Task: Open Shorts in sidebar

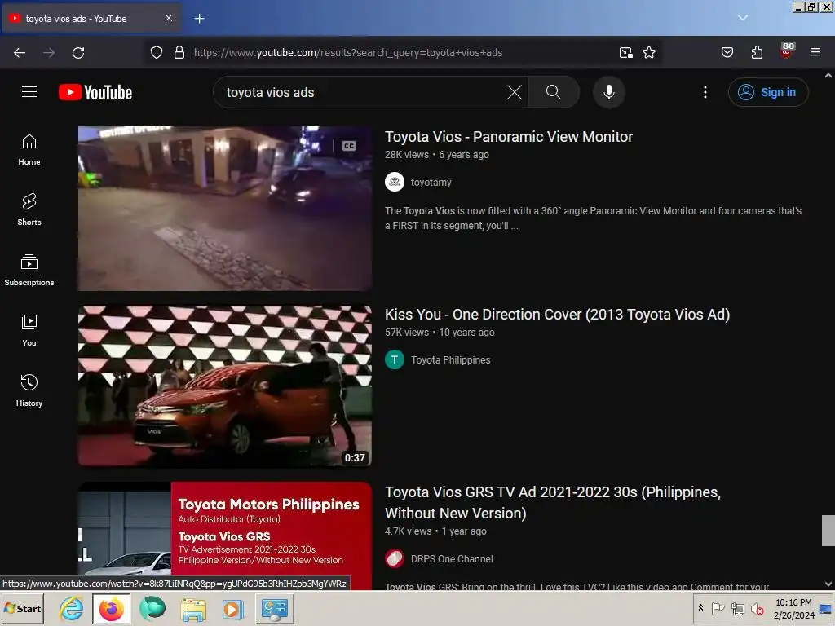Action: (x=29, y=209)
